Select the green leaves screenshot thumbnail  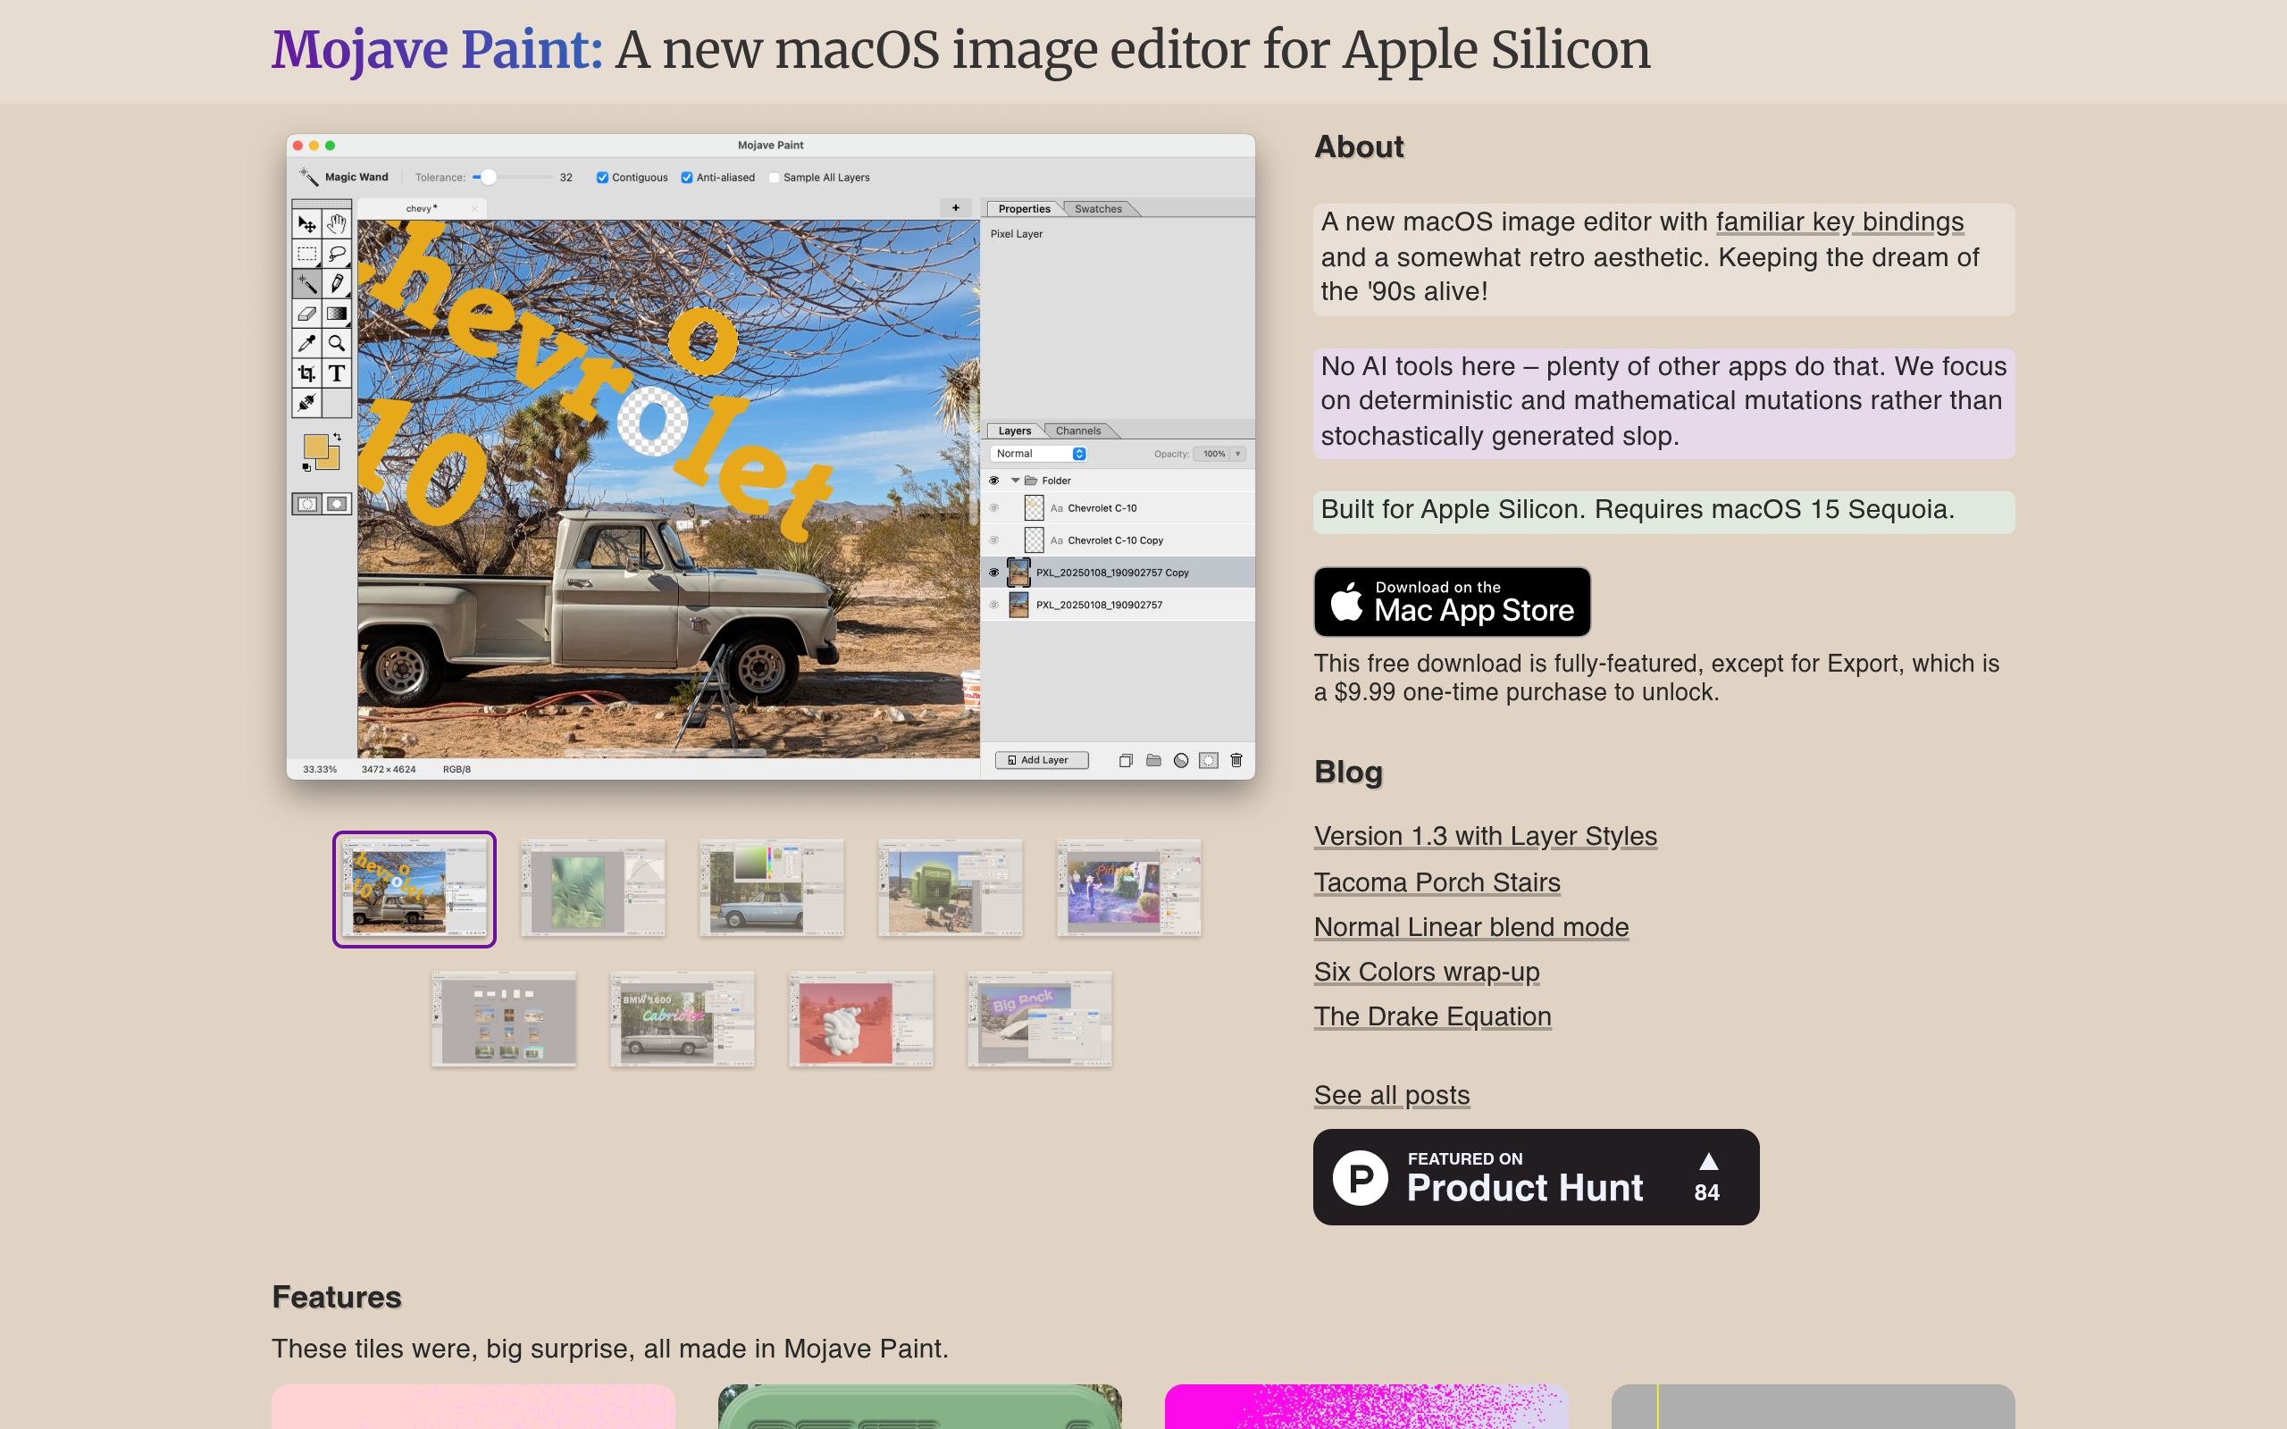pyautogui.click(x=592, y=888)
